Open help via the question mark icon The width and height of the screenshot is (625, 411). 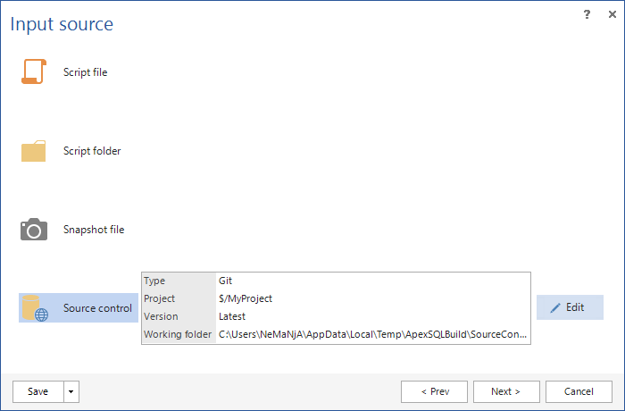587,14
